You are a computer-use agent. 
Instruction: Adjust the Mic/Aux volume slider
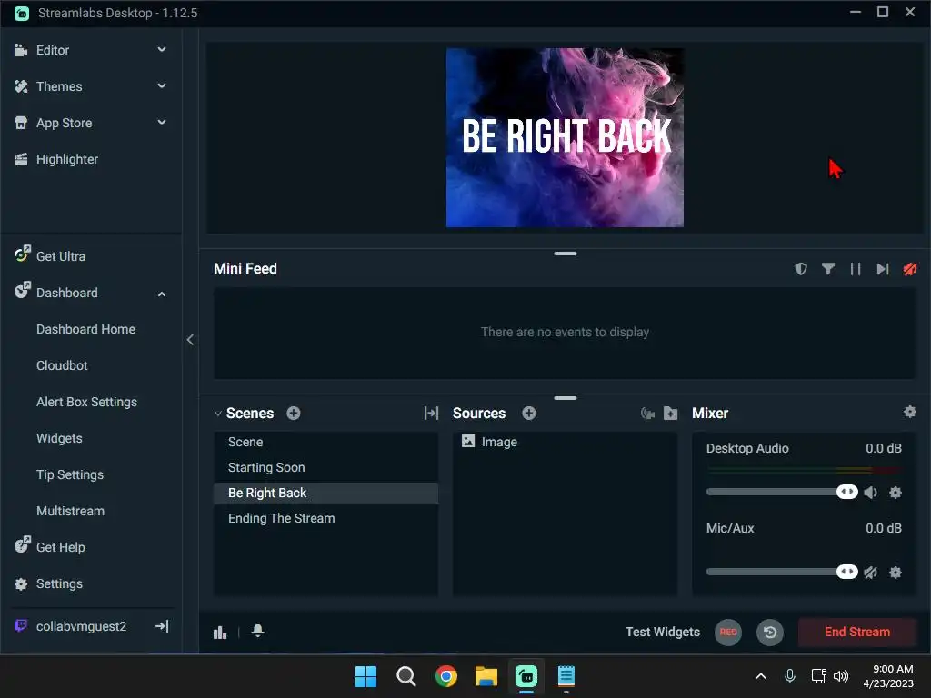(846, 572)
